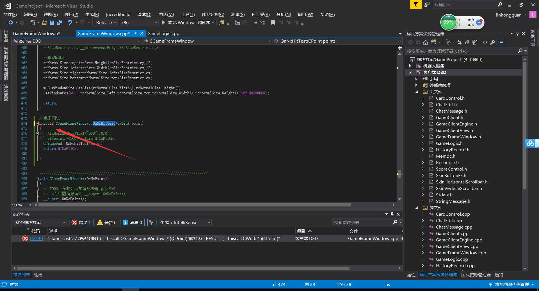Click the new project toolbar icon
This screenshot has width=539, height=291.
point(33,22)
